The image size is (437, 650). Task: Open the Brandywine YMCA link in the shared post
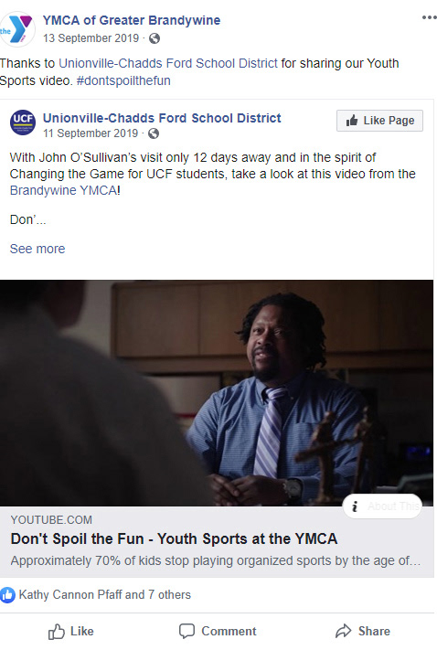[x=64, y=190]
